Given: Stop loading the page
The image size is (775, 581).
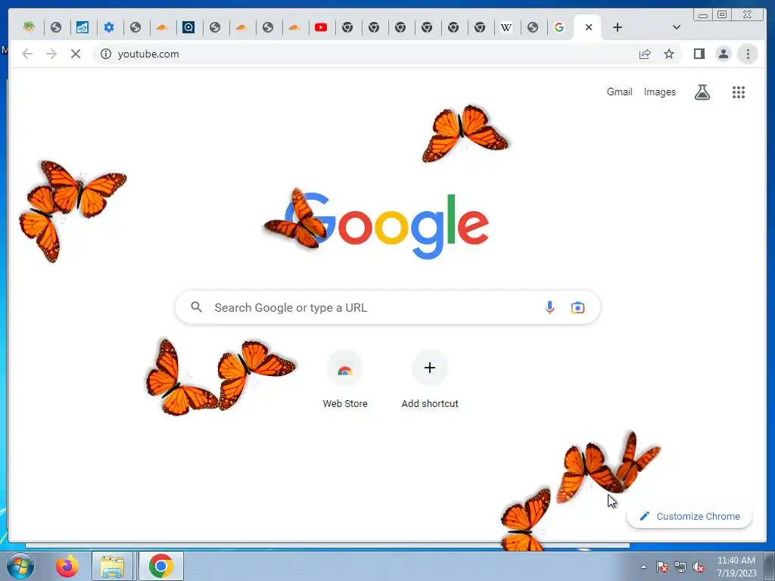Looking at the screenshot, I should (76, 54).
